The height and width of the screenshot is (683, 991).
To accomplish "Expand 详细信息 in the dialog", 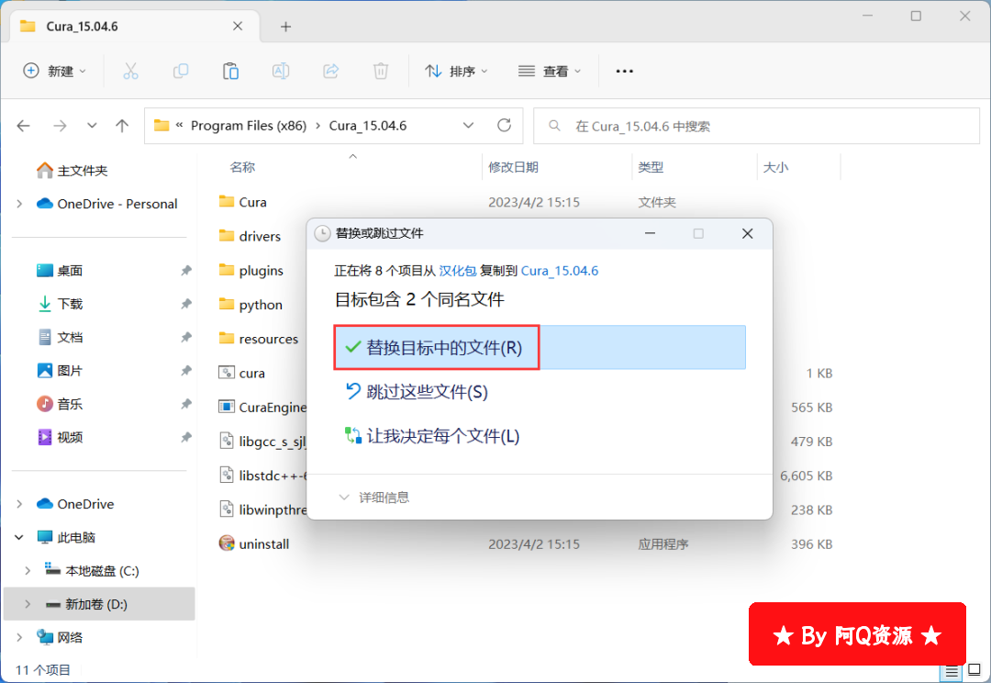I will (x=374, y=497).
